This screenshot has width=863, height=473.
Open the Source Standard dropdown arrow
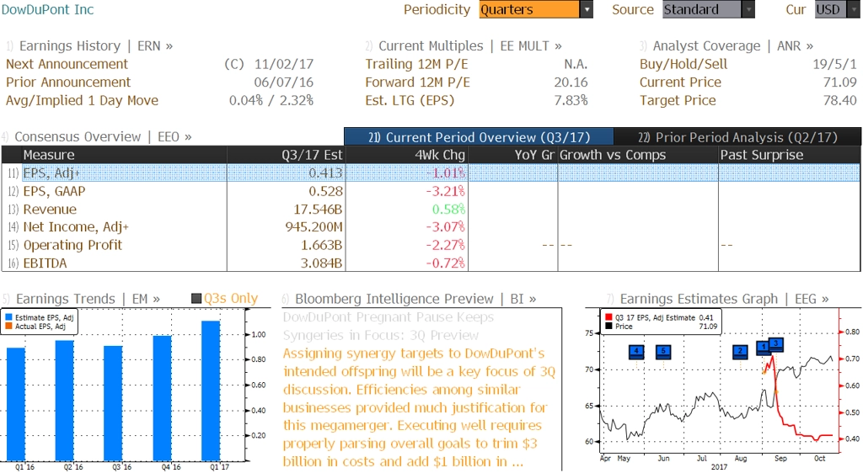(748, 9)
